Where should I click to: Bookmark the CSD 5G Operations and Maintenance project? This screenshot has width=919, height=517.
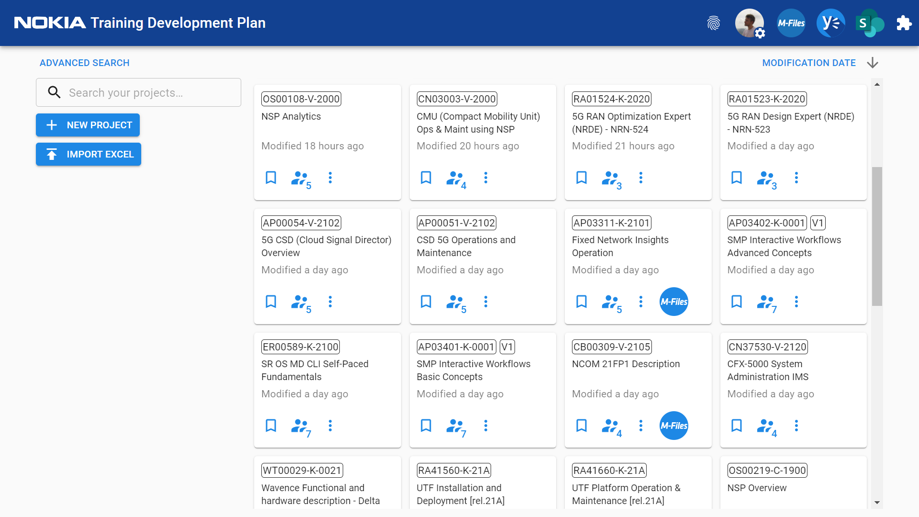(x=426, y=302)
